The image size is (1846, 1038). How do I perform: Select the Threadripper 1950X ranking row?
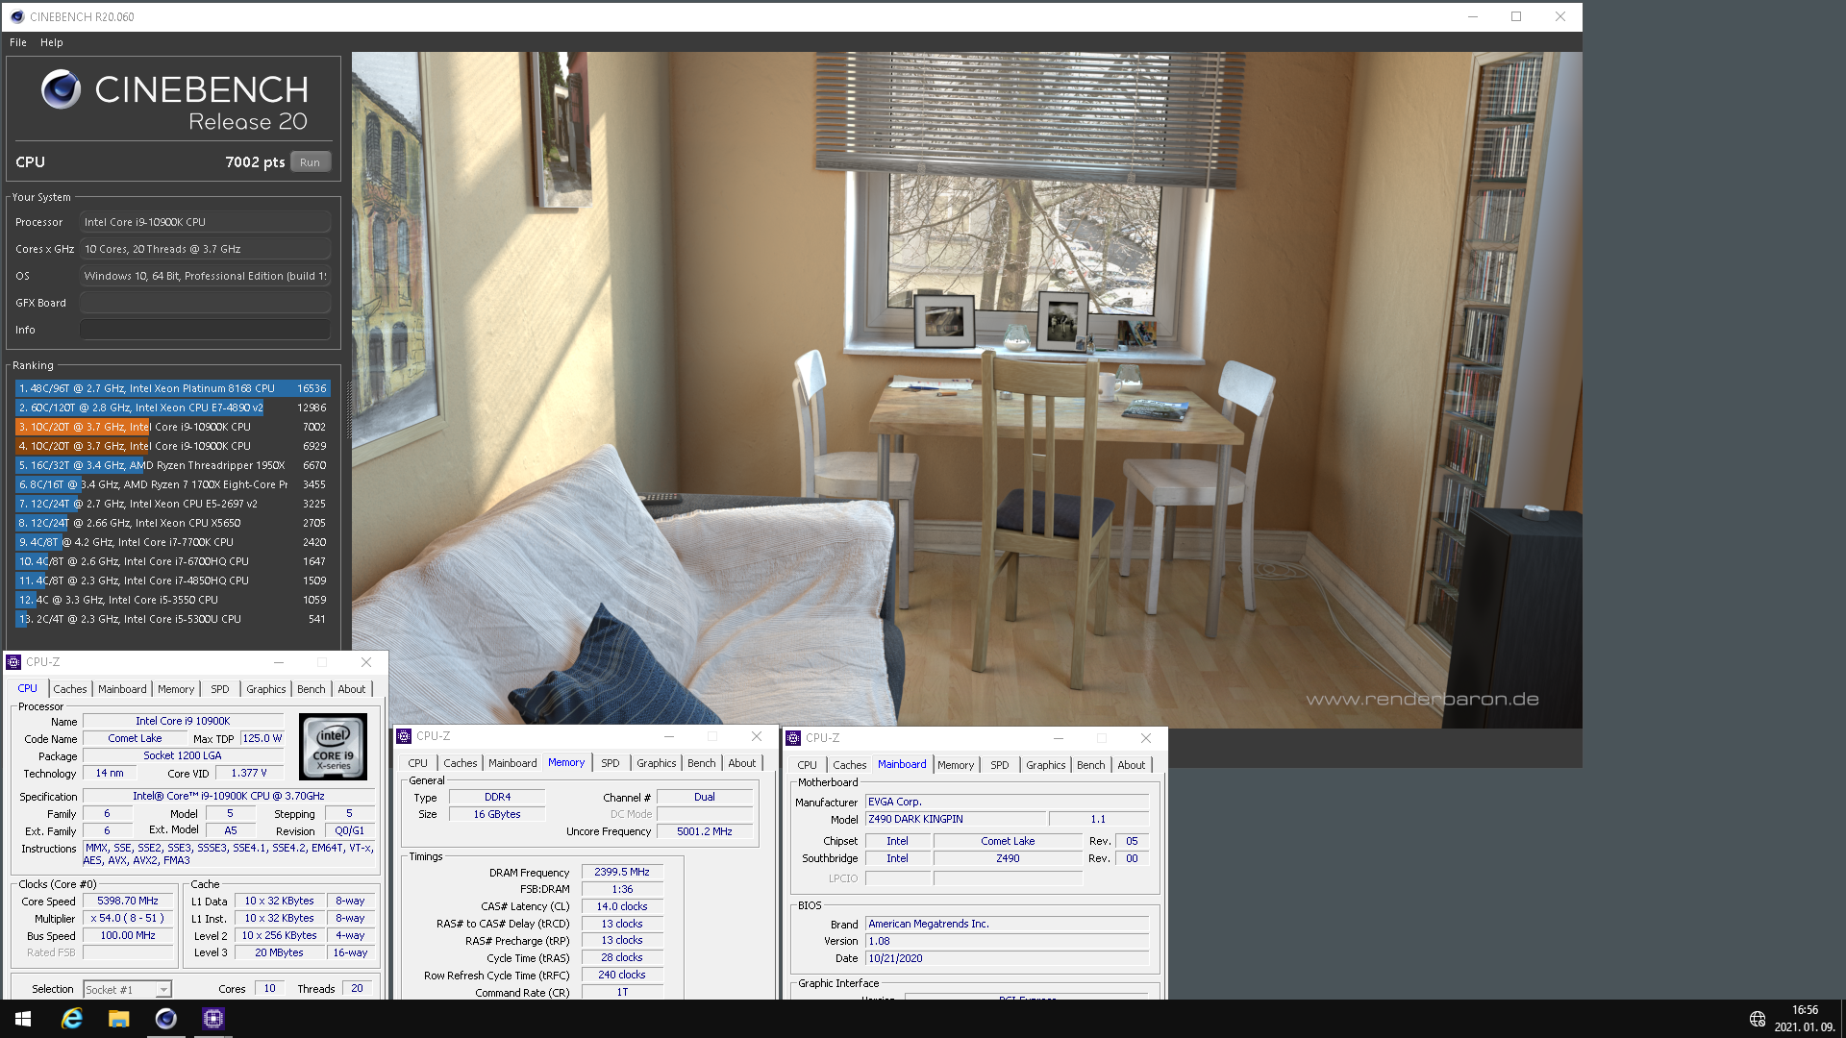[173, 465]
